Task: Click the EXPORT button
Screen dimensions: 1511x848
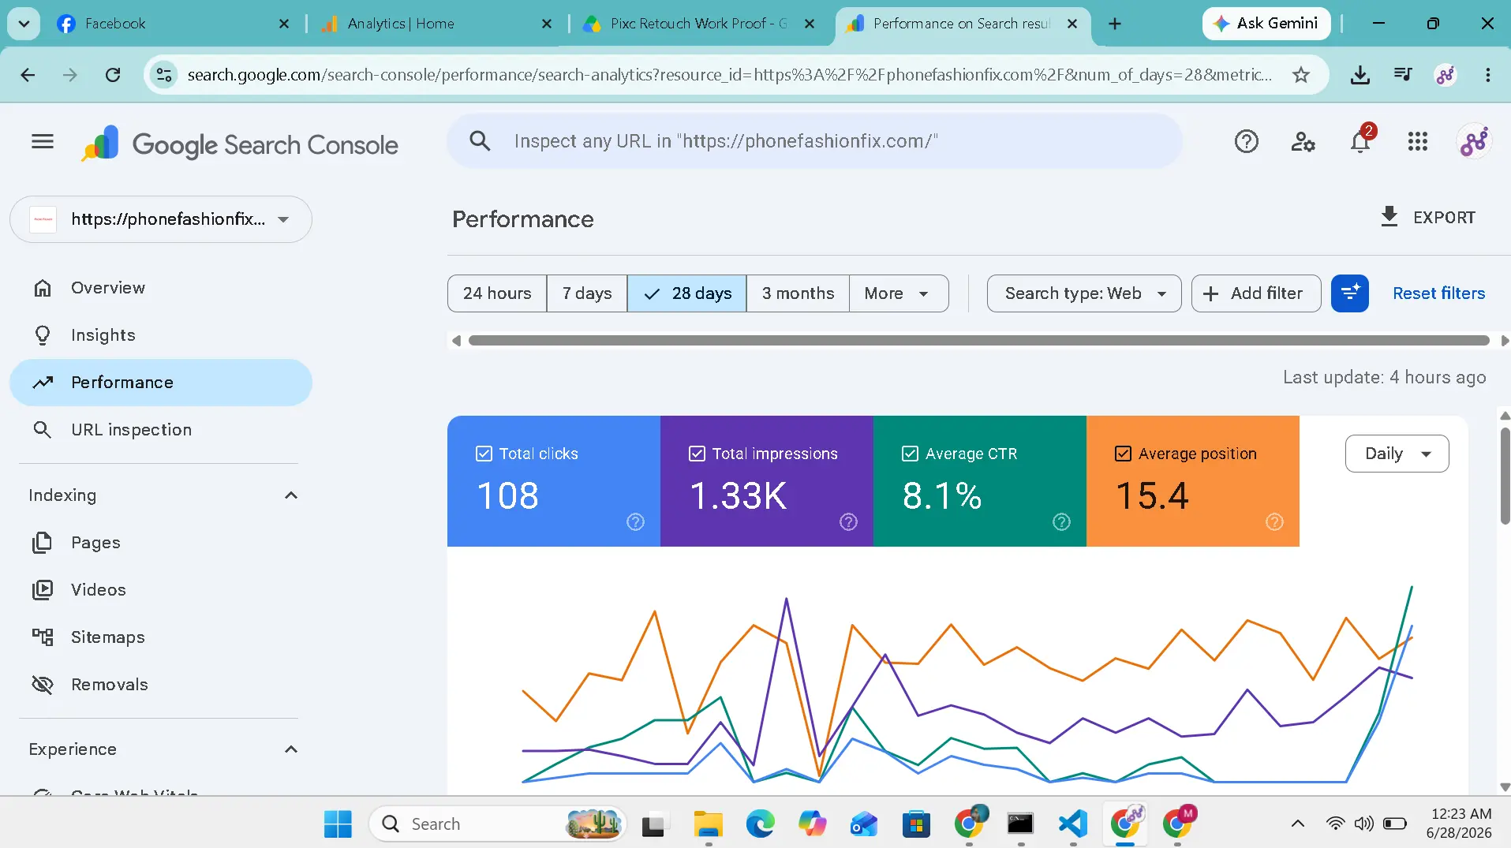Action: tap(1427, 217)
